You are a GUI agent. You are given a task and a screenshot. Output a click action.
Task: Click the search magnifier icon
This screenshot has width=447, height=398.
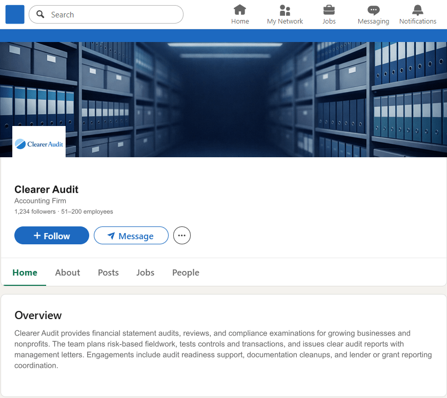(x=40, y=14)
